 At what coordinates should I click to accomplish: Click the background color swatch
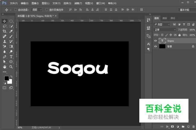[x=10, y=82]
